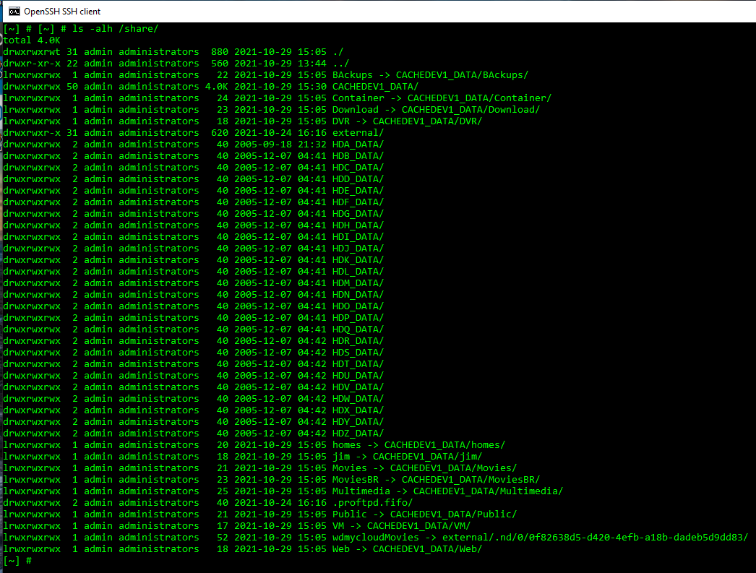Screen dimensions: 756x573
Task: Click the wdmycloudMovies symlink name
Action: pyautogui.click(x=375, y=538)
